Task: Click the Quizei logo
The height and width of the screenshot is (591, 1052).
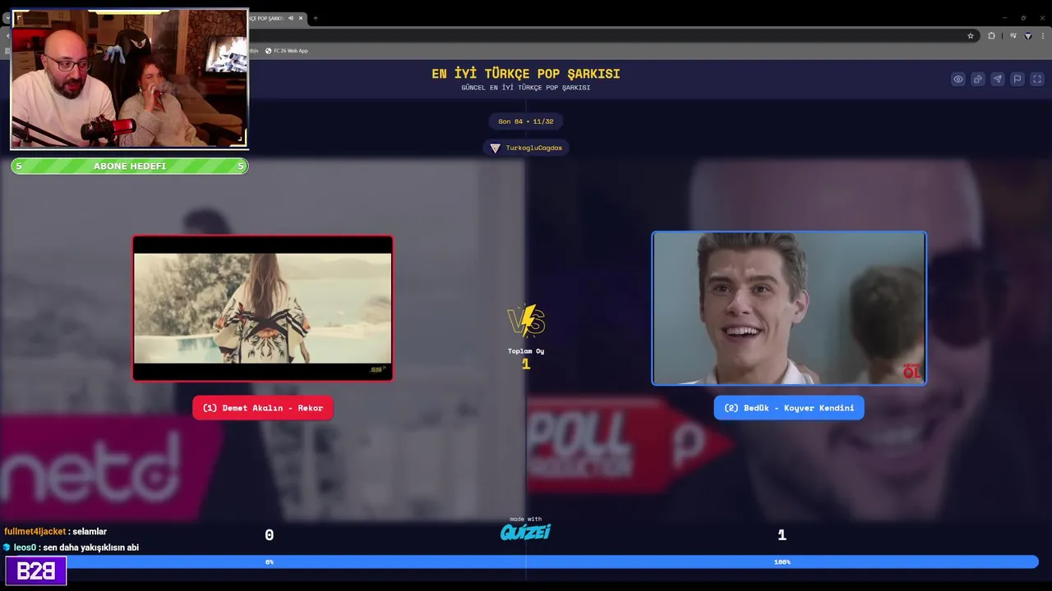Action: pos(526,532)
